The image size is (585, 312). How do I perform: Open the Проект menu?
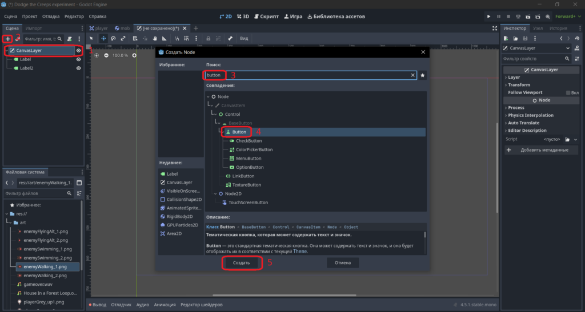click(x=30, y=17)
